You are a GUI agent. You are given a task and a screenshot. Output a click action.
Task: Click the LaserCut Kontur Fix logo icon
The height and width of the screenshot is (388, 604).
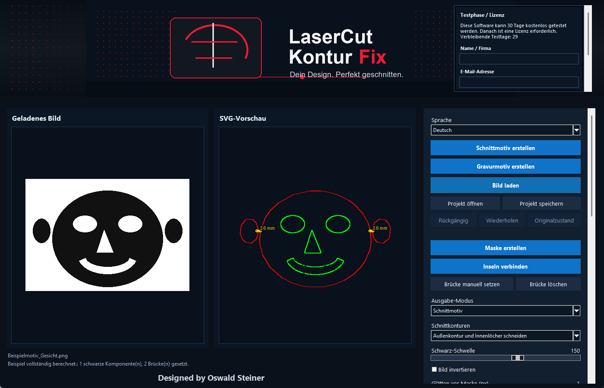pyautogui.click(x=216, y=48)
